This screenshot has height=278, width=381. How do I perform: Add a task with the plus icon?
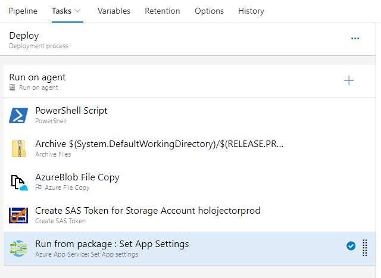pos(349,81)
